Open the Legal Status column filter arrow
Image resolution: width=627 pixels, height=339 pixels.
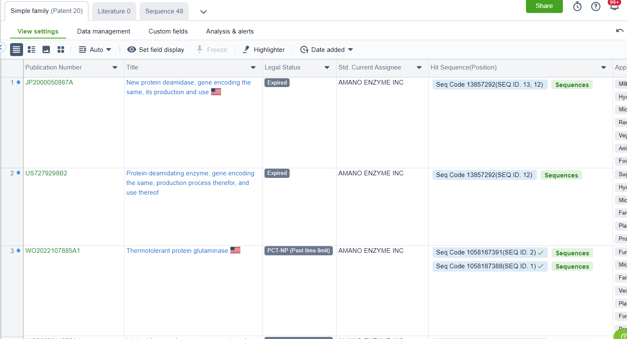pos(327,67)
